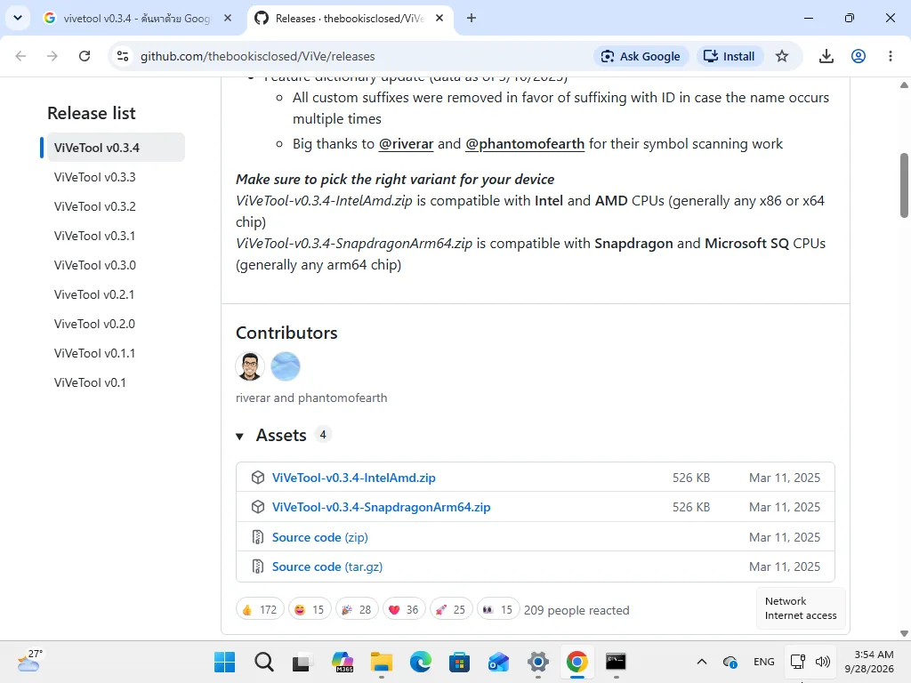Click the thumbs up reaction with 172

(x=260, y=609)
